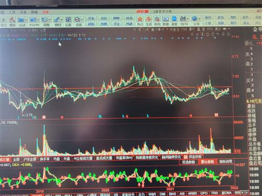Screen dimensions: 262x196
Task: Click the BBD toolbar button
Action: (116, 18)
